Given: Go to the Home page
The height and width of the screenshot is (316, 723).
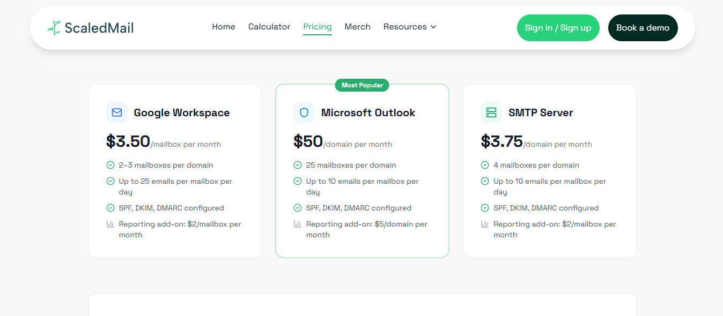Looking at the screenshot, I should pyautogui.click(x=224, y=27).
